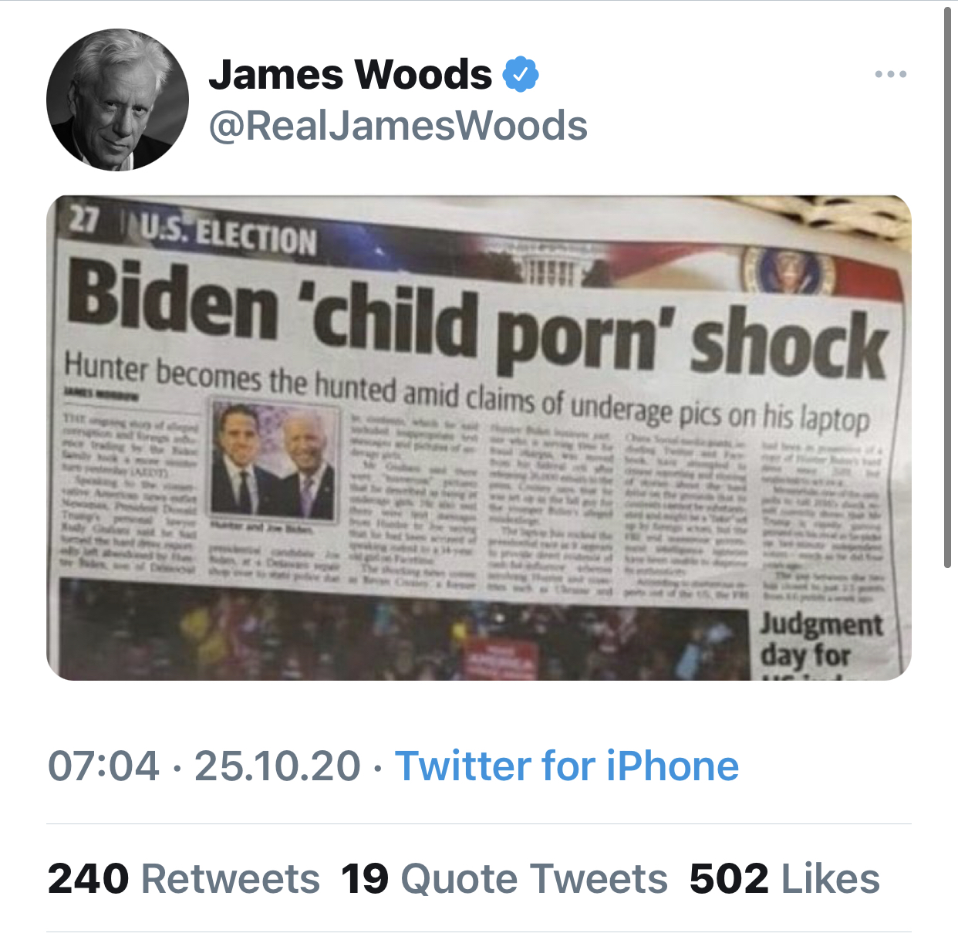Select the 25.10.20 tweet date
The width and height of the screenshot is (958, 940).
click(277, 766)
